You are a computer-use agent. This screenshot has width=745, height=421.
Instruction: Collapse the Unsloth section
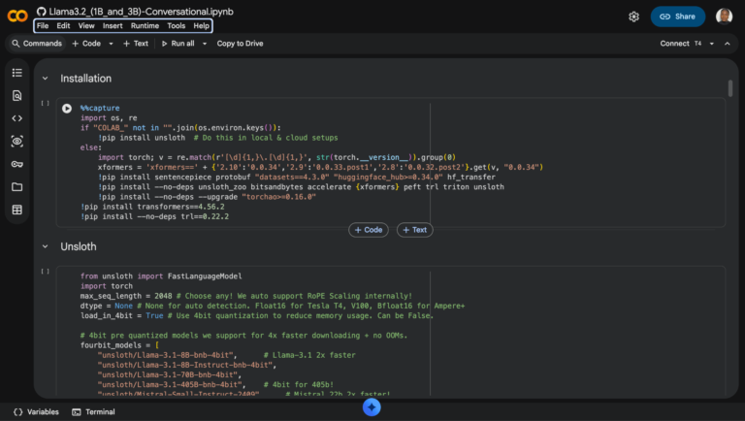pyautogui.click(x=46, y=246)
